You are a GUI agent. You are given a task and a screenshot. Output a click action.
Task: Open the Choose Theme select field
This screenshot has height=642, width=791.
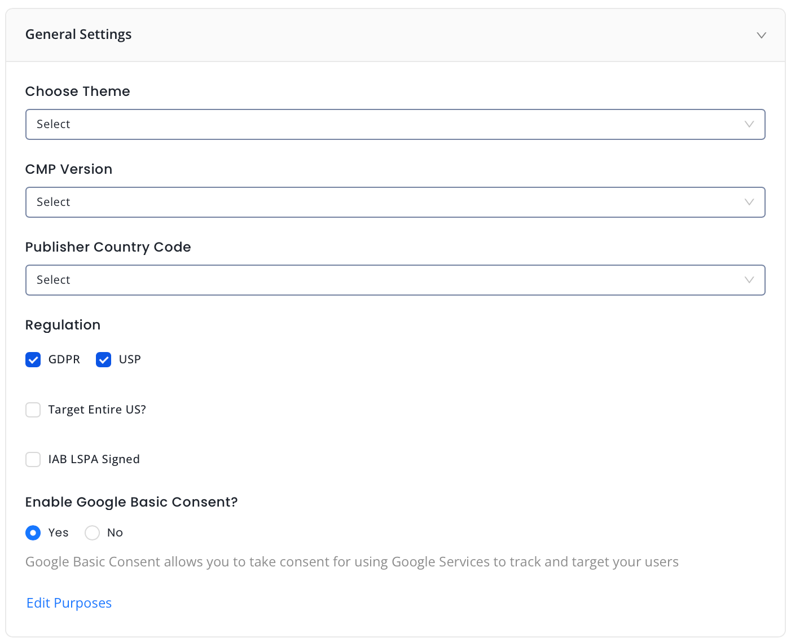coord(384,124)
